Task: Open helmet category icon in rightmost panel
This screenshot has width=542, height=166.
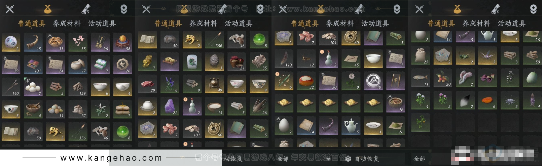Action: pyautogui.click(x=533, y=9)
